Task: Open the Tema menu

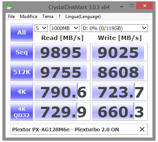Action: [48, 17]
